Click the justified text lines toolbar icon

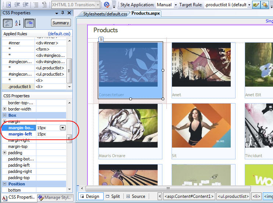coord(36,4)
